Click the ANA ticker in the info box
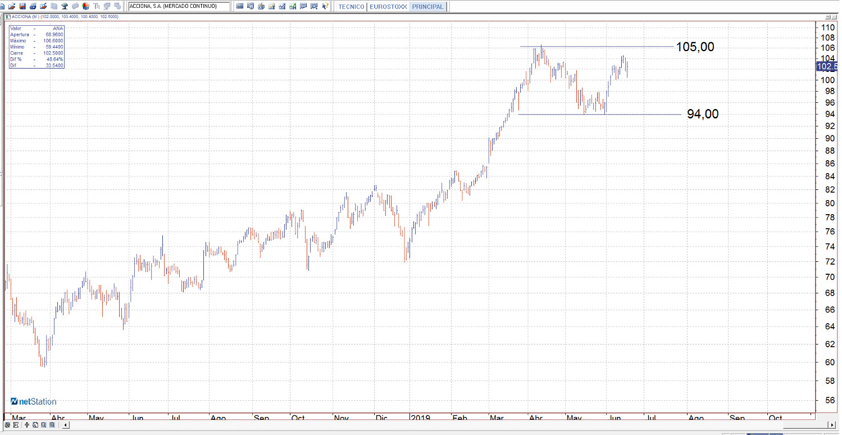The image size is (842, 435). (58, 28)
